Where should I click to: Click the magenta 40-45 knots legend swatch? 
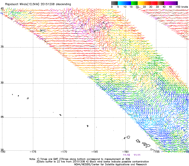(x=168, y=3)
